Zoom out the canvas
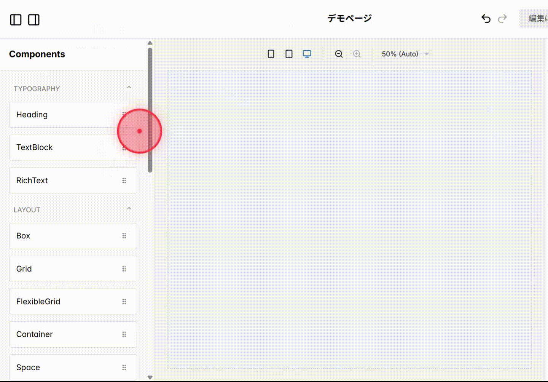The width and height of the screenshot is (548, 382). (x=339, y=54)
